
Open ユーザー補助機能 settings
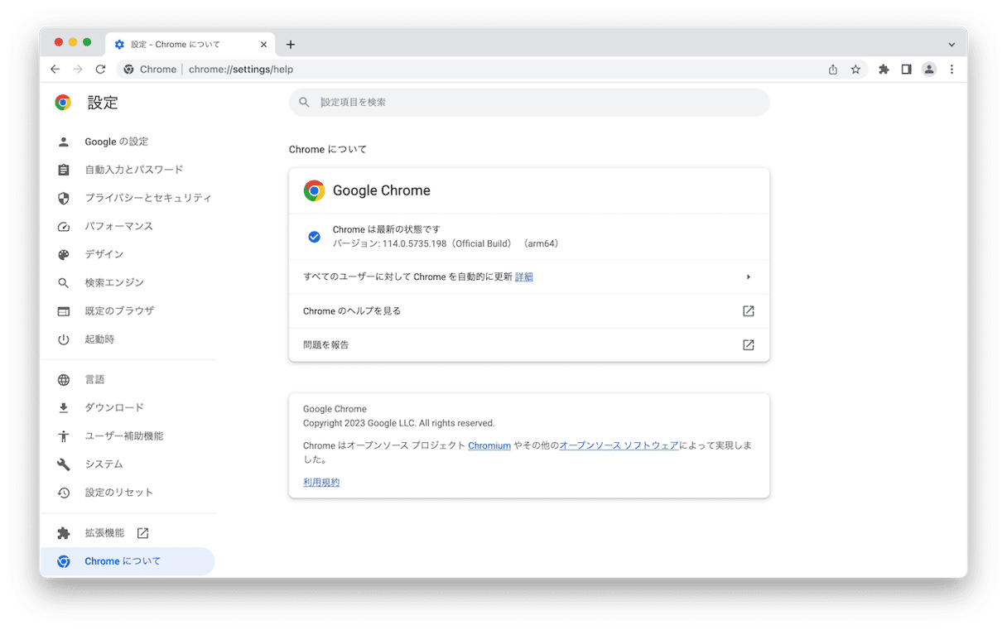click(x=127, y=435)
